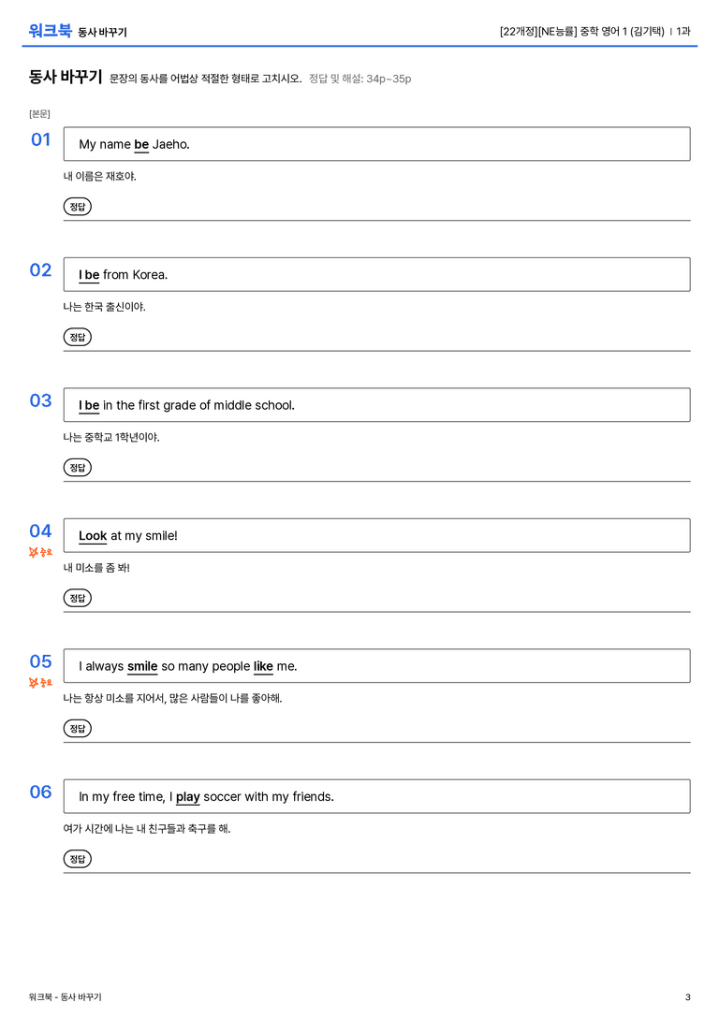Click the underlined word 'like' in sentence 05
The width and height of the screenshot is (719, 1017).
[x=263, y=666]
